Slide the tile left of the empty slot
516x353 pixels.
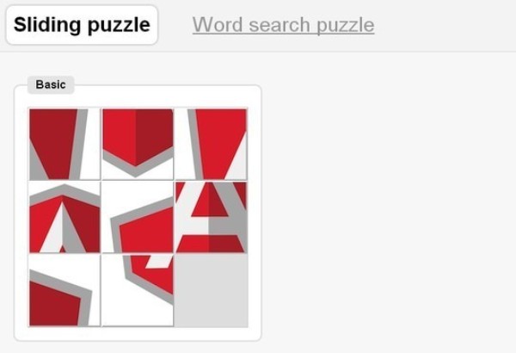pyautogui.click(x=138, y=291)
